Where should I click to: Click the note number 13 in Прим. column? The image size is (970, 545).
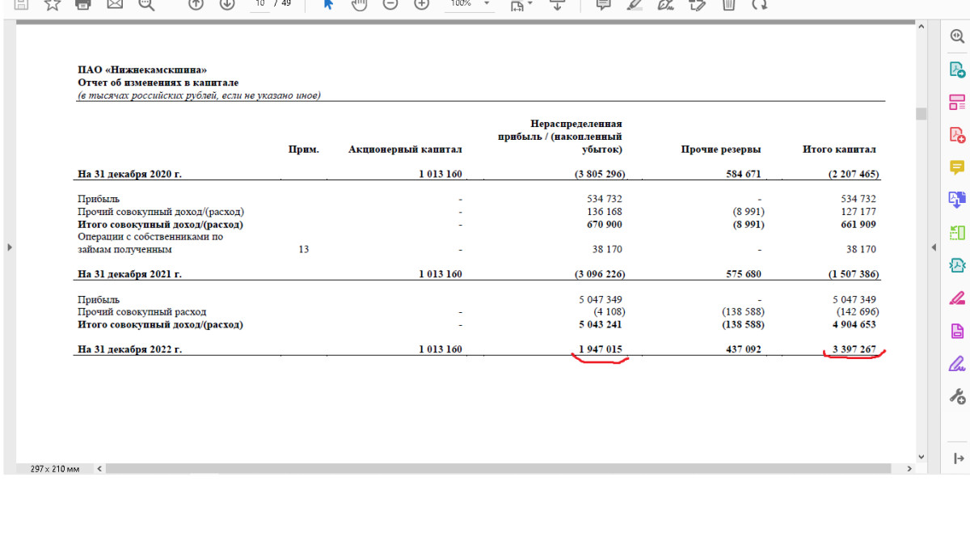coord(303,250)
